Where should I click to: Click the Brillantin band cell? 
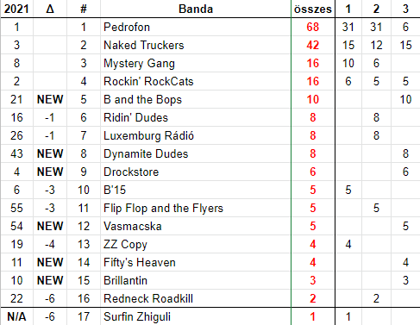click(196, 280)
